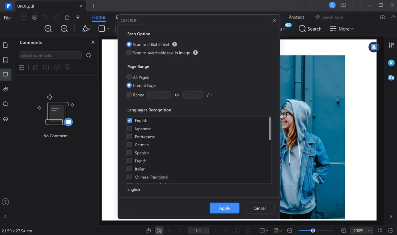Select Scan to searchable text in image

pyautogui.click(x=129, y=53)
